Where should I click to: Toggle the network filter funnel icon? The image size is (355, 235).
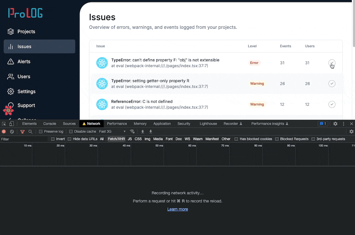[22, 131]
